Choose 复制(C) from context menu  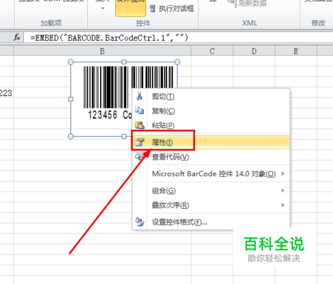[x=211, y=111]
